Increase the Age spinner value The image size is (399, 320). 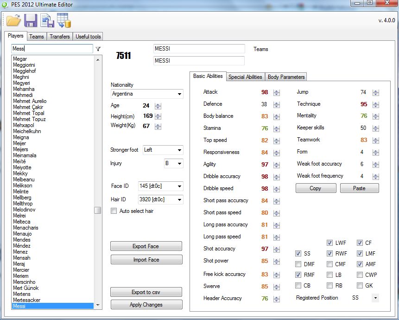click(x=158, y=104)
